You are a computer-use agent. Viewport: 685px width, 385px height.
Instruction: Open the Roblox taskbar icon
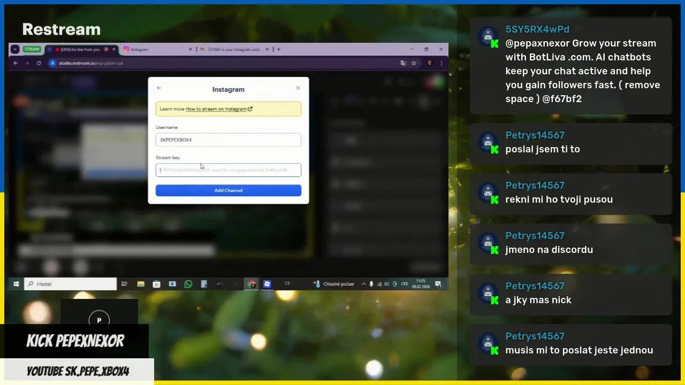[267, 284]
